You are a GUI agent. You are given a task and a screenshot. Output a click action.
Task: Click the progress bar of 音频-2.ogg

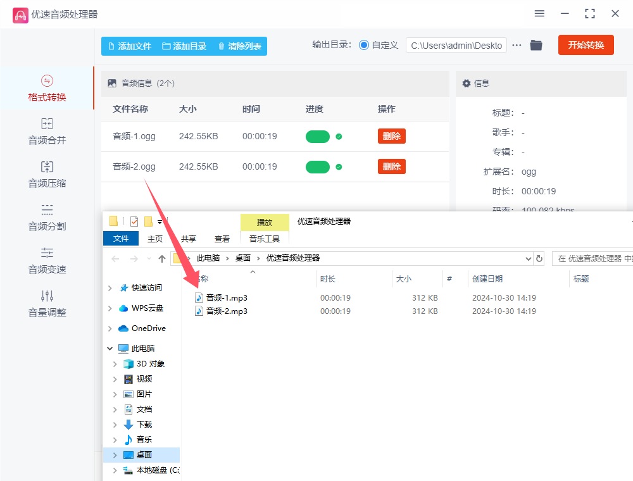318,166
